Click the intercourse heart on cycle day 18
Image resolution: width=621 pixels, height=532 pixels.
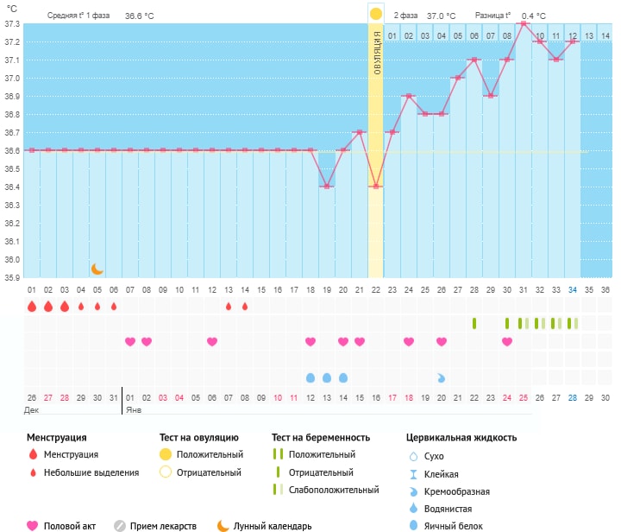point(310,341)
